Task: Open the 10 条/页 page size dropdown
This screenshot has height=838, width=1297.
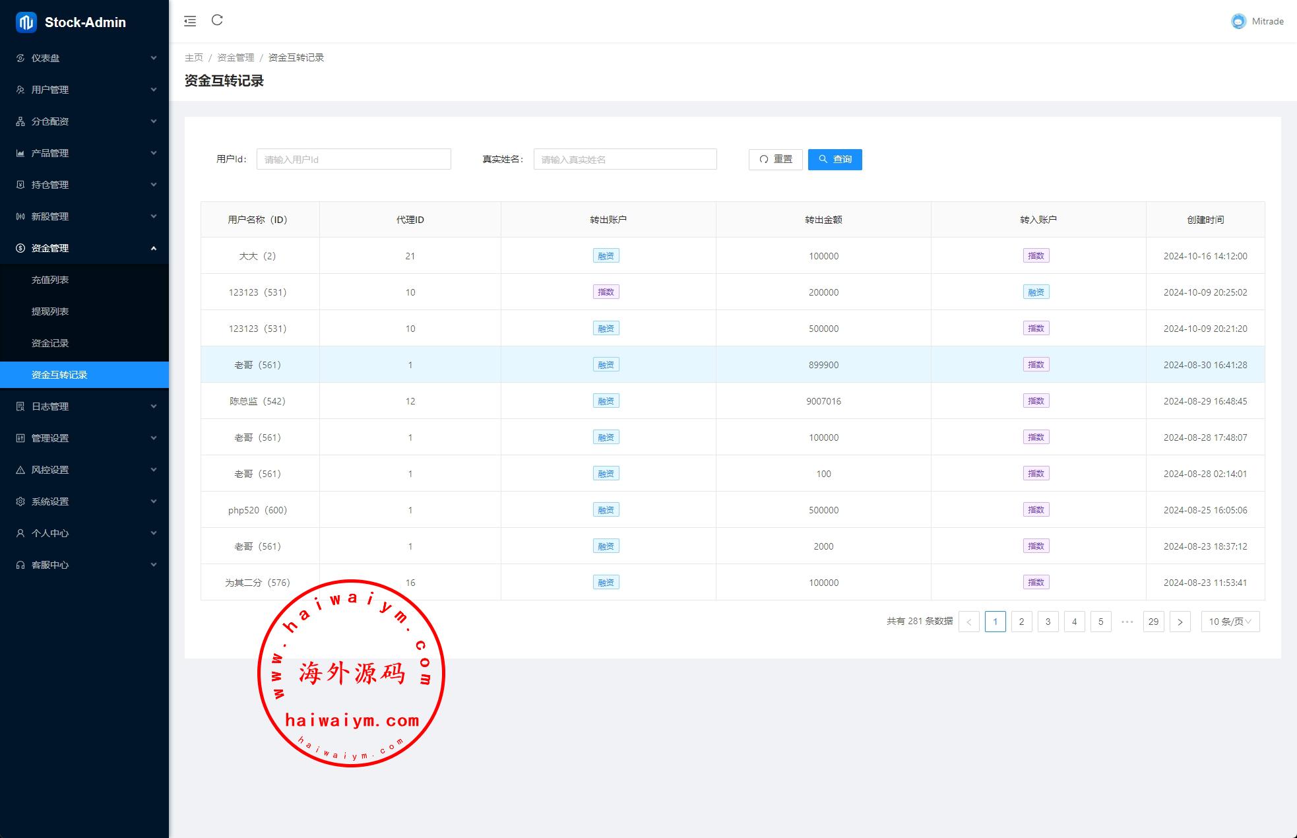Action: [x=1230, y=622]
